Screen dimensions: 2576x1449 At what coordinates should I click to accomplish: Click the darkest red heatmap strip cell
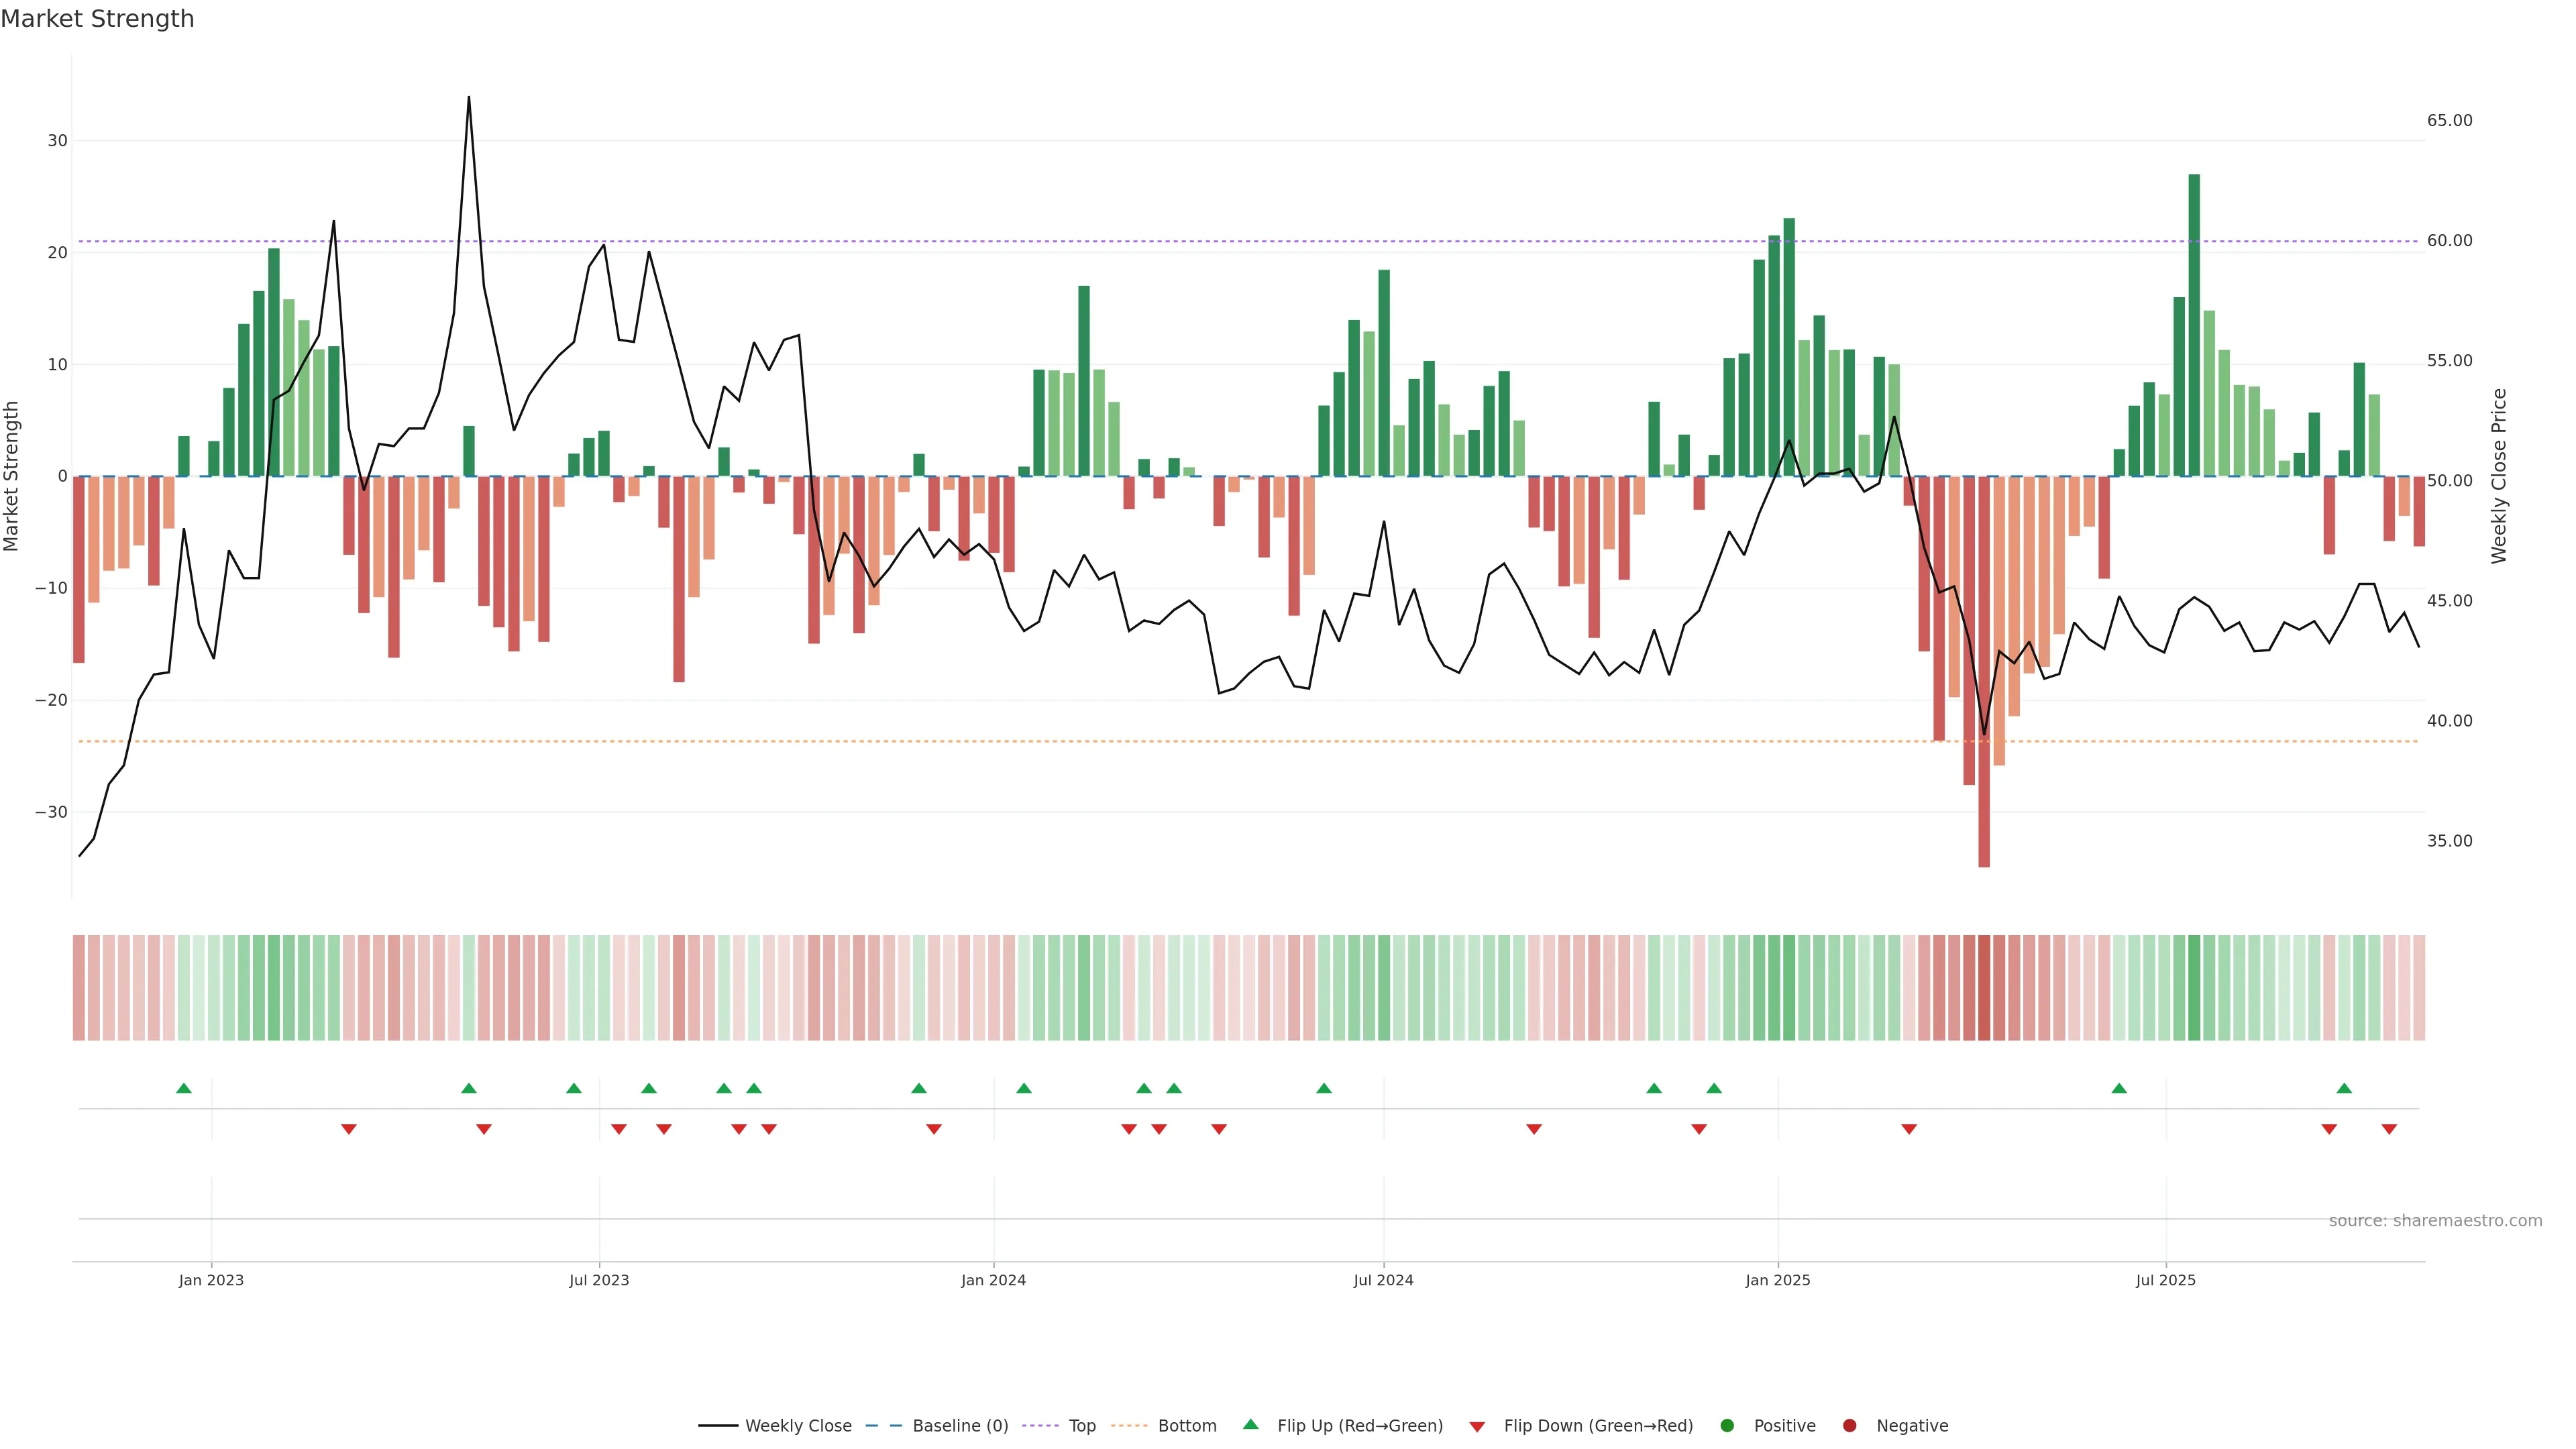click(x=1984, y=987)
